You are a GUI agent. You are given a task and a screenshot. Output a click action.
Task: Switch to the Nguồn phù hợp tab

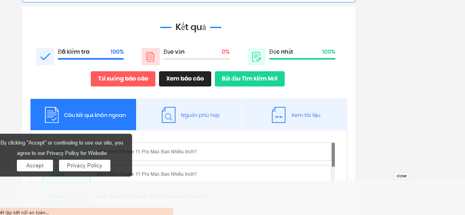(x=189, y=115)
